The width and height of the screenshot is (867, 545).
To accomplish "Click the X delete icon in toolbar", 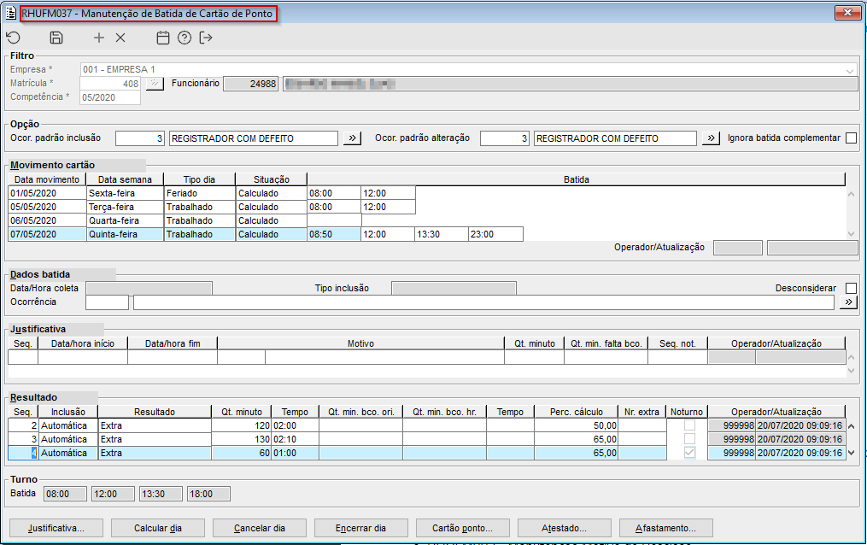I will pyautogui.click(x=120, y=38).
